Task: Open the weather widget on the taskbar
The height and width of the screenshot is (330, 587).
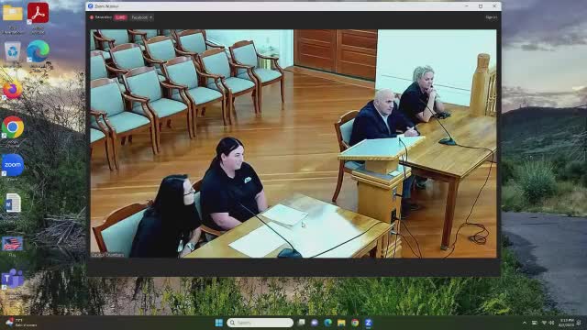Action: click(21, 323)
